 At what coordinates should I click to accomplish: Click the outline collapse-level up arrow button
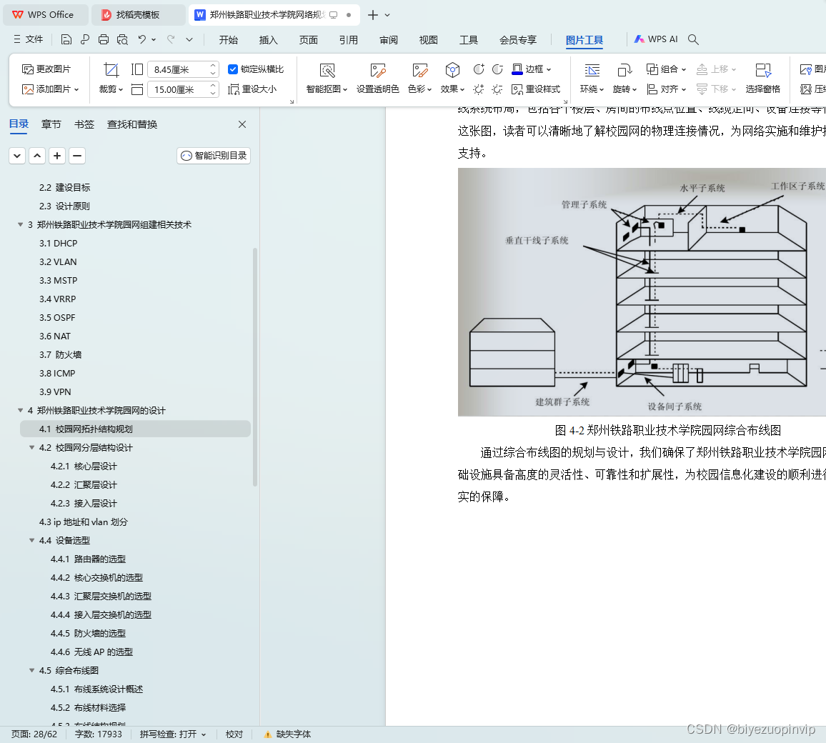pyautogui.click(x=37, y=155)
